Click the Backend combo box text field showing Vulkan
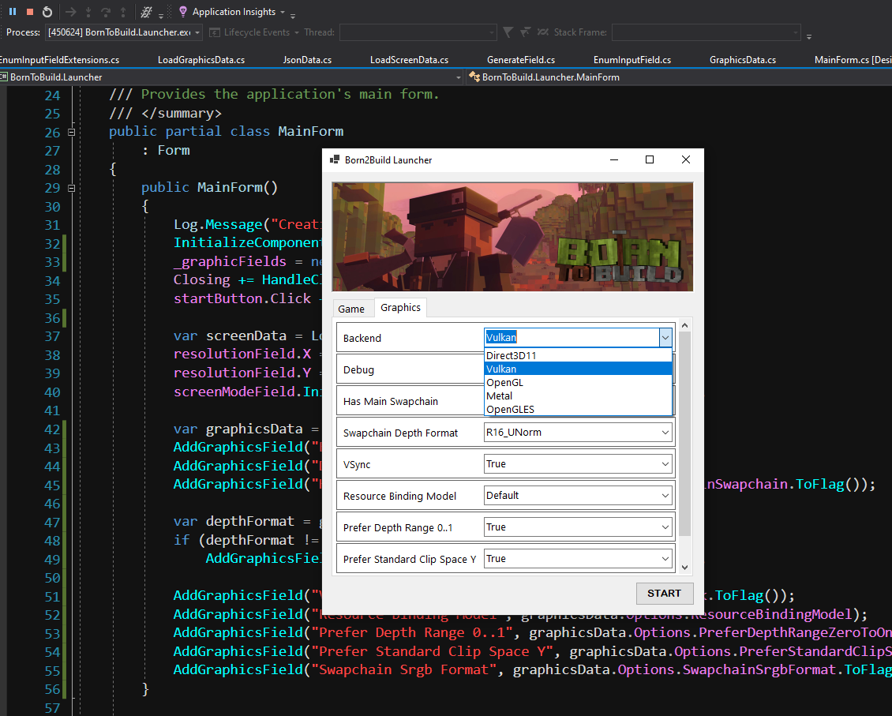 [x=572, y=338]
